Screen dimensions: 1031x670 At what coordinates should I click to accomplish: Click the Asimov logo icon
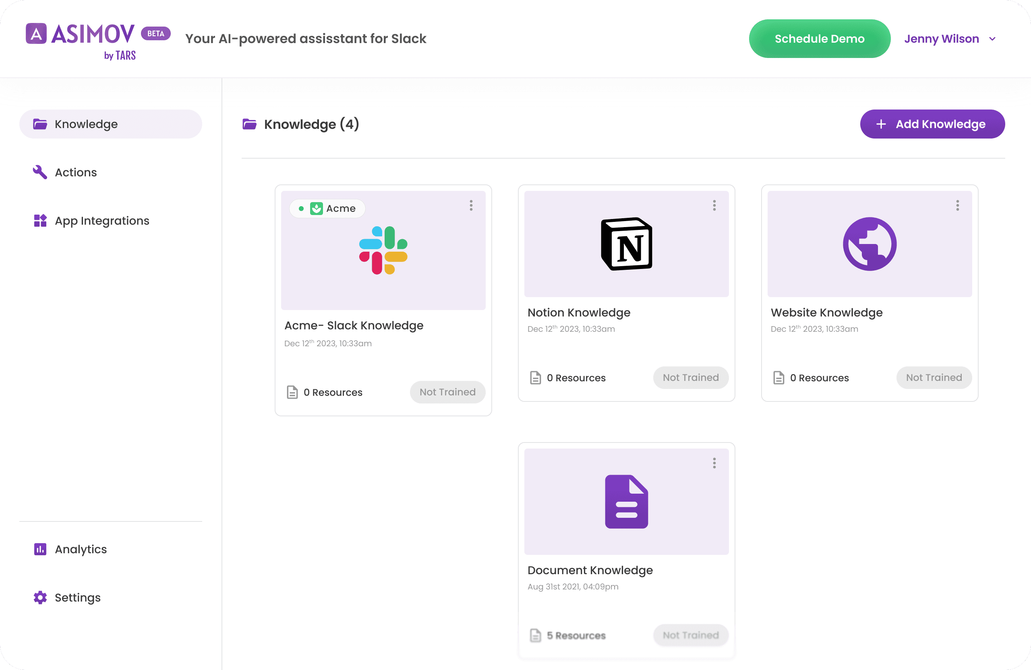(36, 34)
